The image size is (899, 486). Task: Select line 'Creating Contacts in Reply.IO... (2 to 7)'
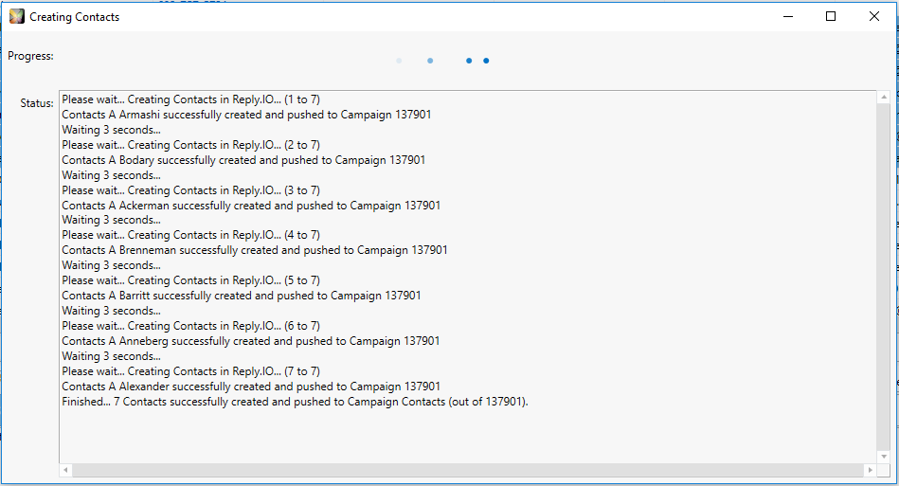191,145
